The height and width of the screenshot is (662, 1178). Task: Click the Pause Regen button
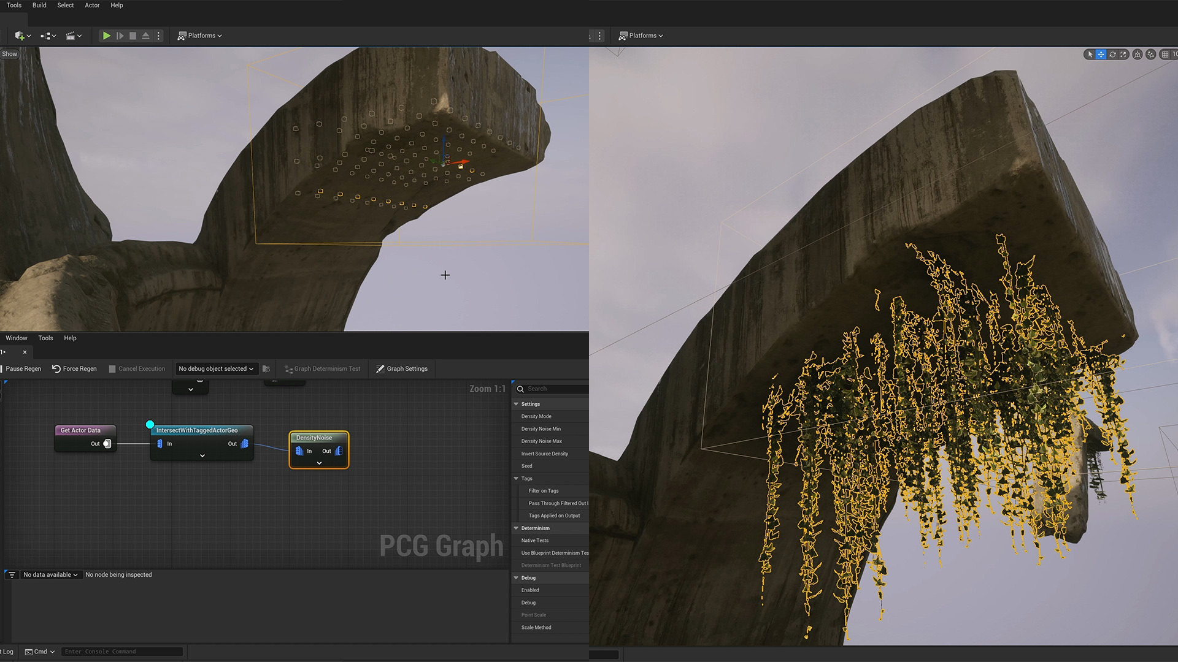click(x=23, y=369)
